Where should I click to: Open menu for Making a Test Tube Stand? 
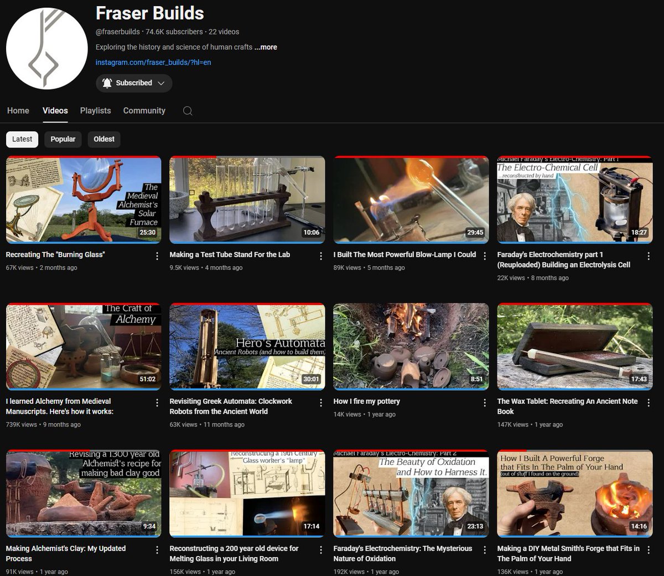(x=321, y=256)
